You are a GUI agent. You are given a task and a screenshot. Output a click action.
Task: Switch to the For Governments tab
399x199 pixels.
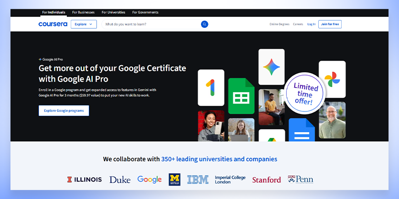coord(145,12)
